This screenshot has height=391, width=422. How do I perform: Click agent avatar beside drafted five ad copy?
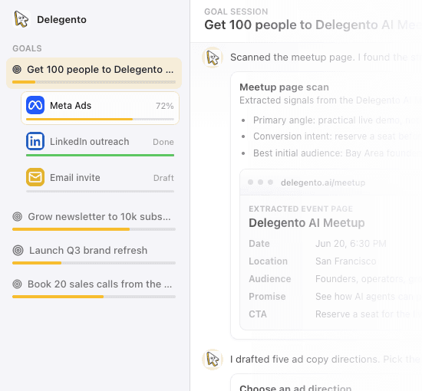(x=213, y=360)
